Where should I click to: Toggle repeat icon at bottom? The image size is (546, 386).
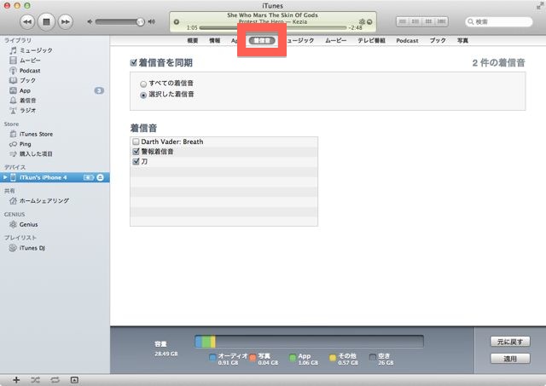pyautogui.click(x=55, y=380)
